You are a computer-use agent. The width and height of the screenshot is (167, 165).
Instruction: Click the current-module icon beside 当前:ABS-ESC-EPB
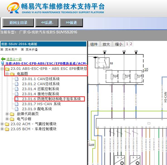point(2,63)
